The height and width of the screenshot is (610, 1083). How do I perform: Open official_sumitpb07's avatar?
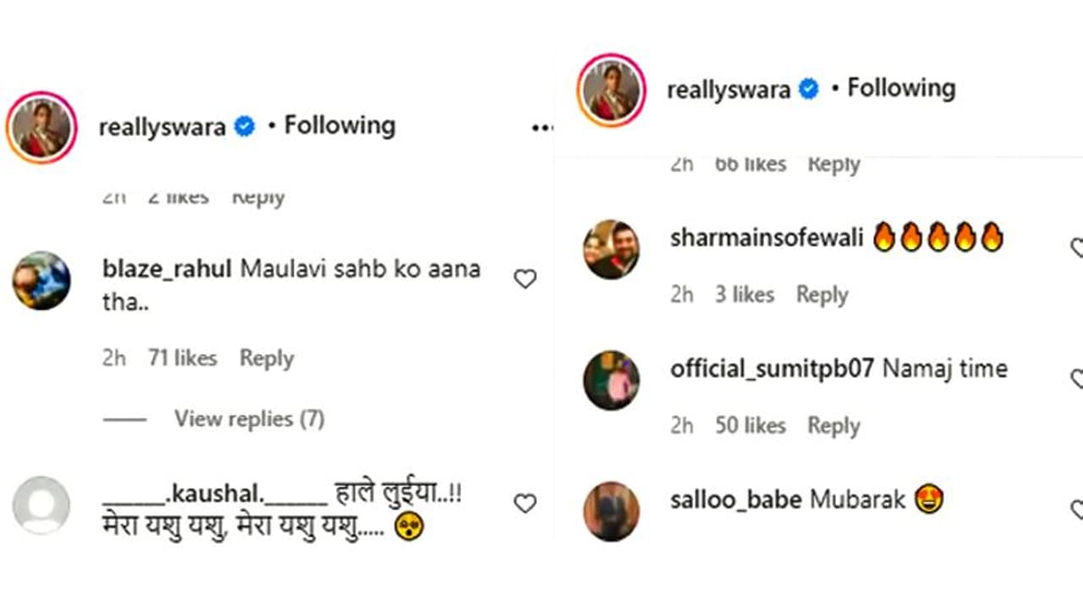[x=612, y=380]
